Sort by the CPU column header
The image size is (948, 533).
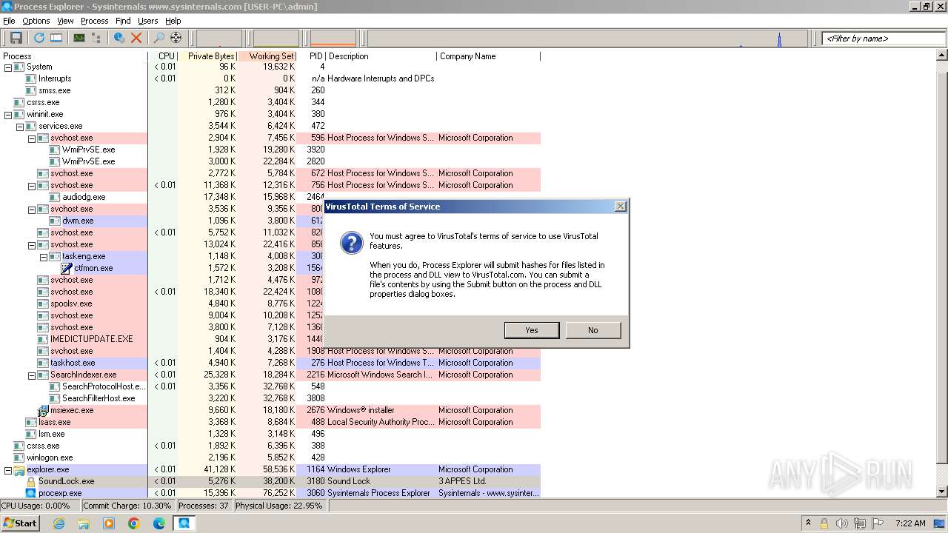coord(163,56)
